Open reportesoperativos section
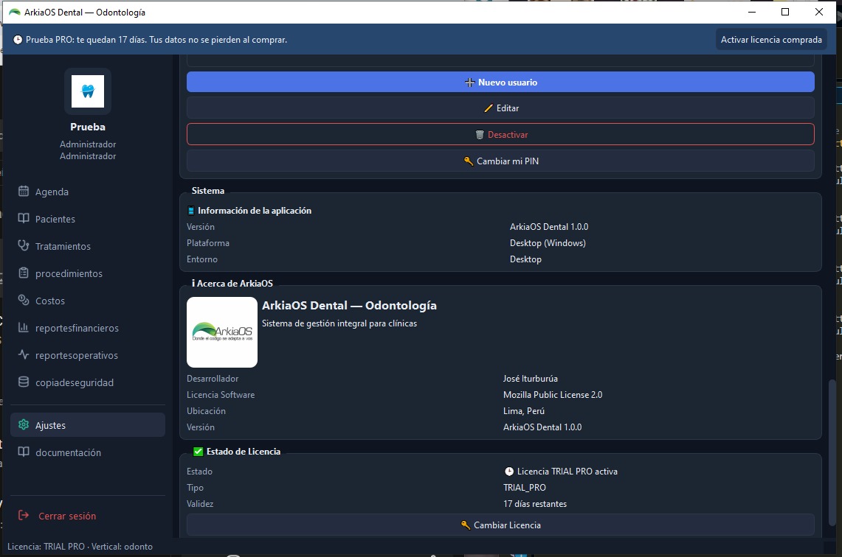The height and width of the screenshot is (557, 842). [88, 355]
